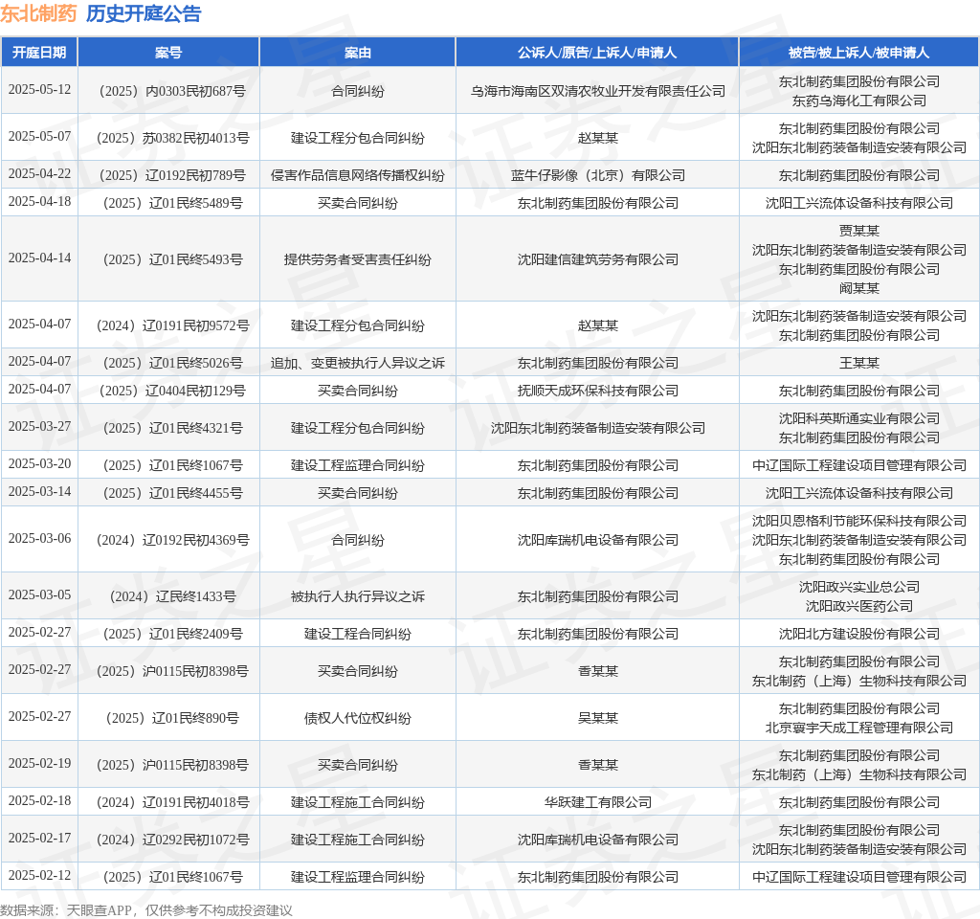Click date cell 2025-02-17
This screenshot has width=980, height=919.
pos(39,838)
